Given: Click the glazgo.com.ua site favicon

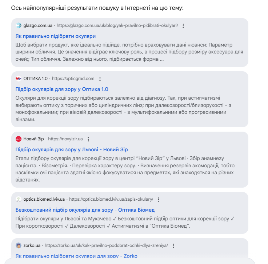Looking at the screenshot, I should point(19,25).
